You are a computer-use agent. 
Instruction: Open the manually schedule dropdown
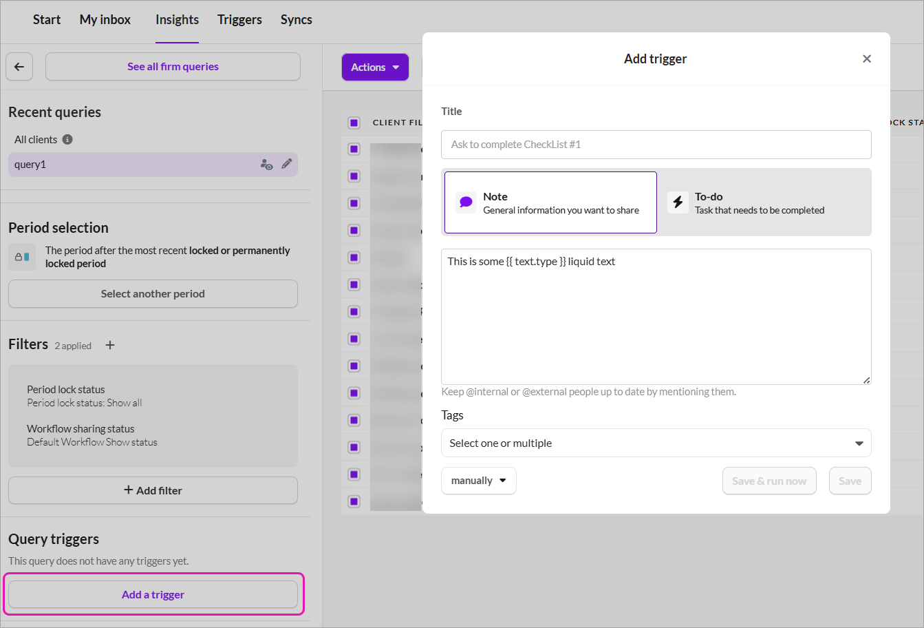478,481
